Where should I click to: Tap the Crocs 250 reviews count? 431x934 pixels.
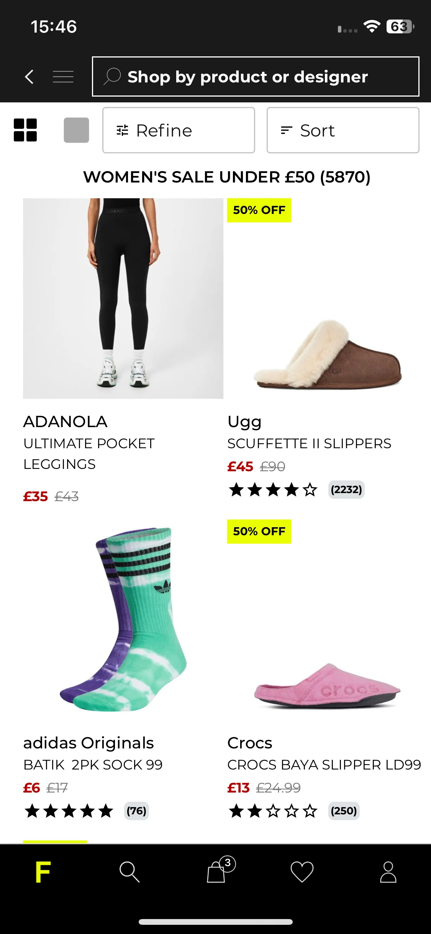pos(344,811)
